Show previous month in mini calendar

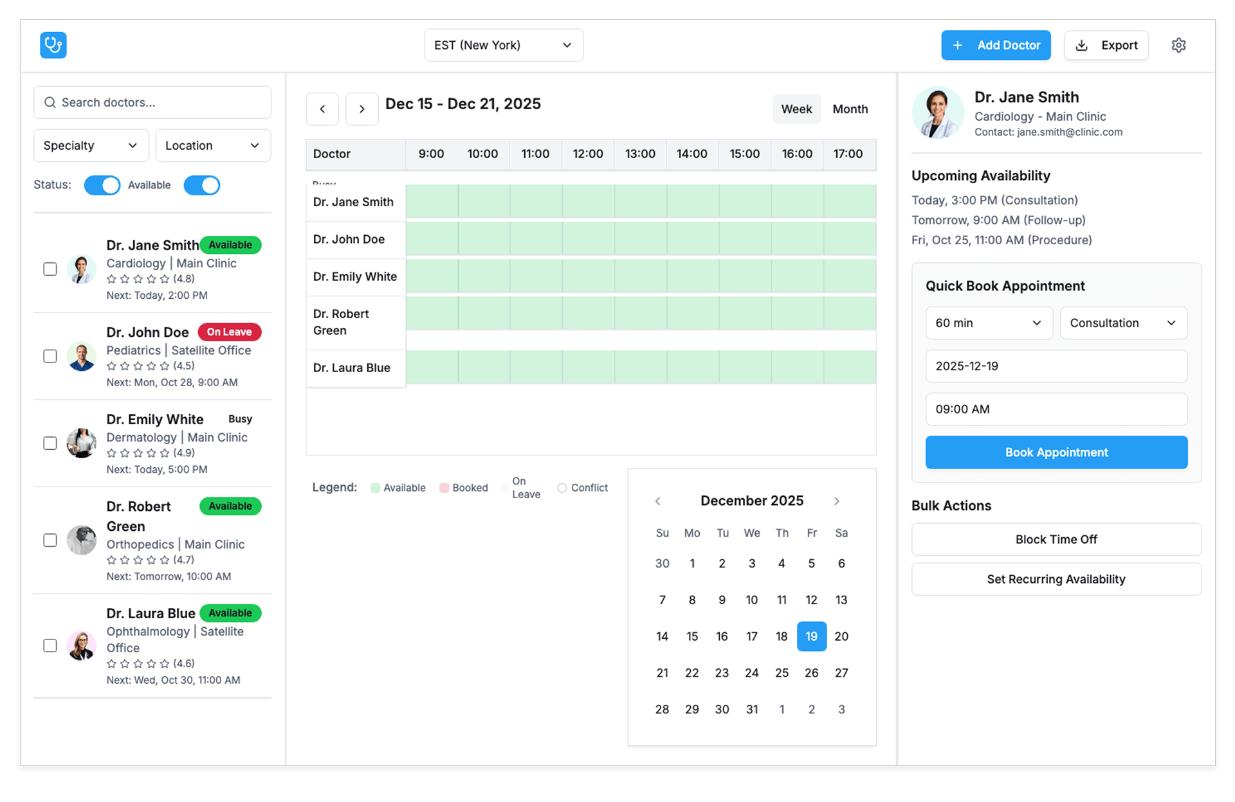pos(657,501)
